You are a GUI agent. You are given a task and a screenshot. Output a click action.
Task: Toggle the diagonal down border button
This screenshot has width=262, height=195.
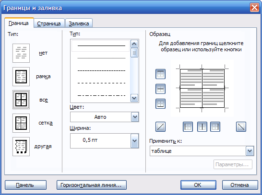pyautogui.click(x=241, y=127)
